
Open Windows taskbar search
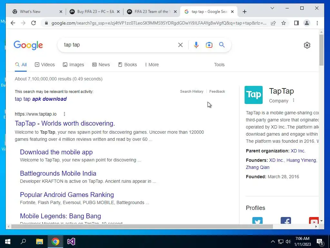point(23,242)
